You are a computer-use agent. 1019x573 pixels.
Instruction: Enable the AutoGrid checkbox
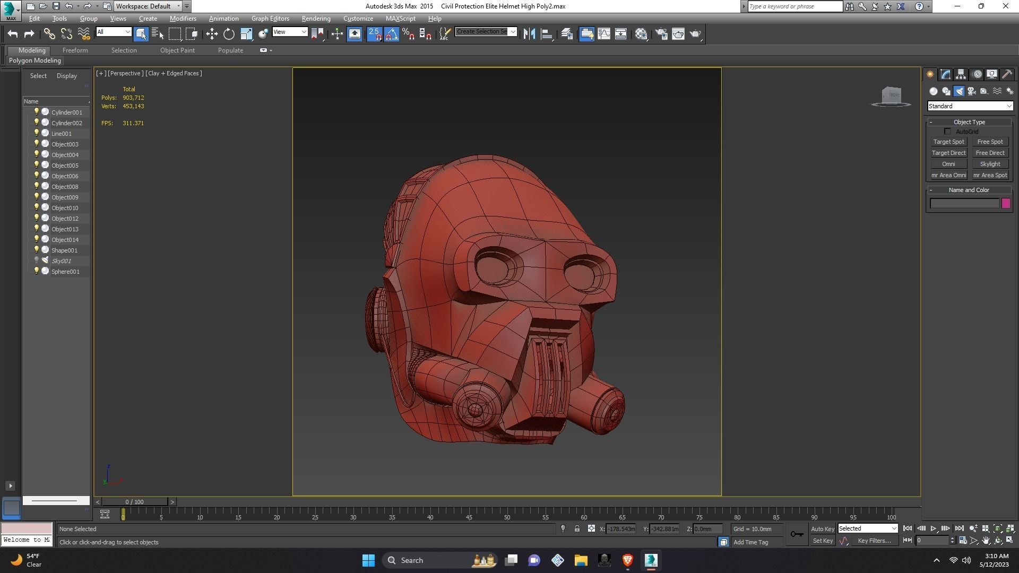(x=948, y=131)
